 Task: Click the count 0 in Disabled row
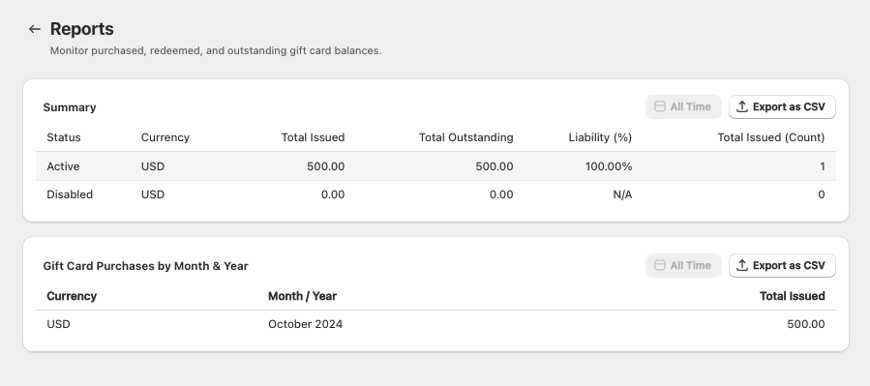pos(822,194)
